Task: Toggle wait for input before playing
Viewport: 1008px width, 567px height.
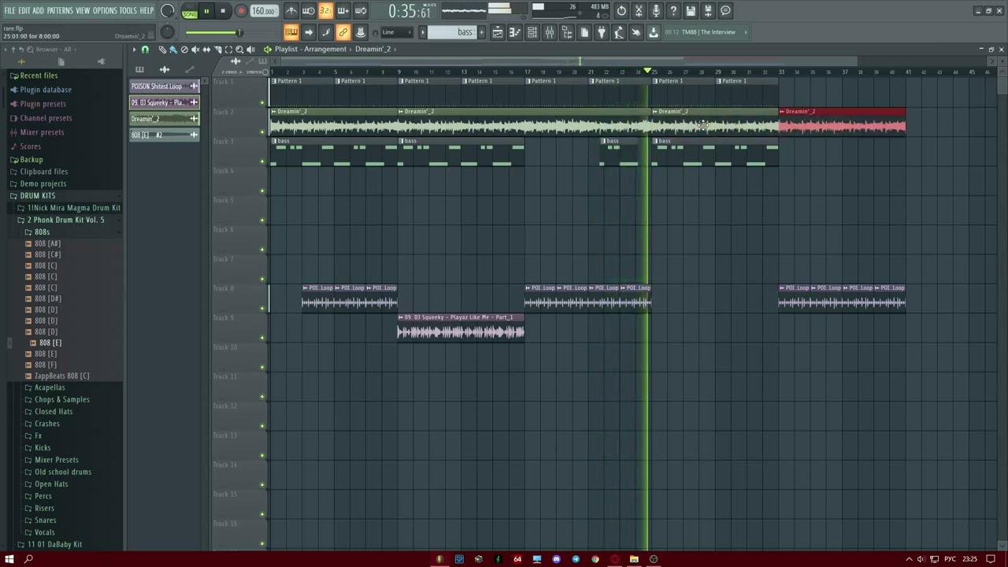Action: tap(309, 11)
